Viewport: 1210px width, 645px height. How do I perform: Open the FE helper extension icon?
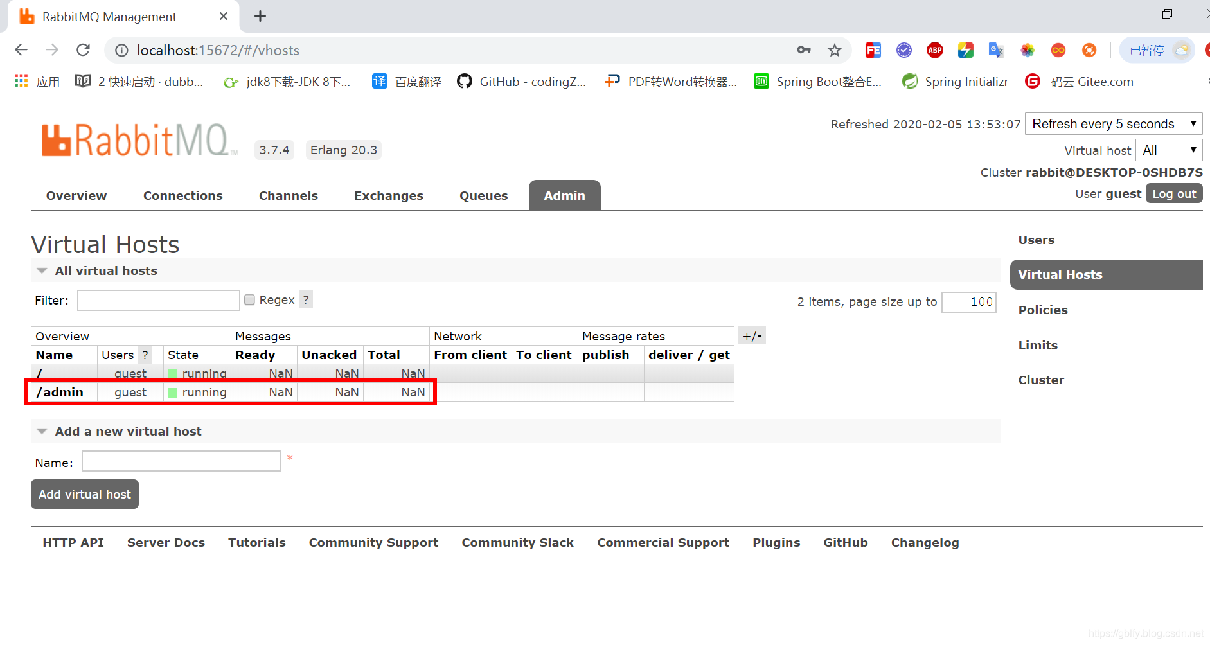873,50
